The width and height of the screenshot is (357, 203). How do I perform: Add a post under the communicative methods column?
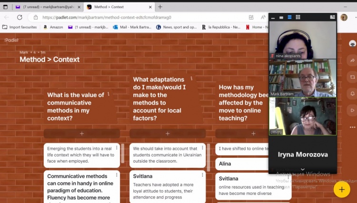(82, 134)
